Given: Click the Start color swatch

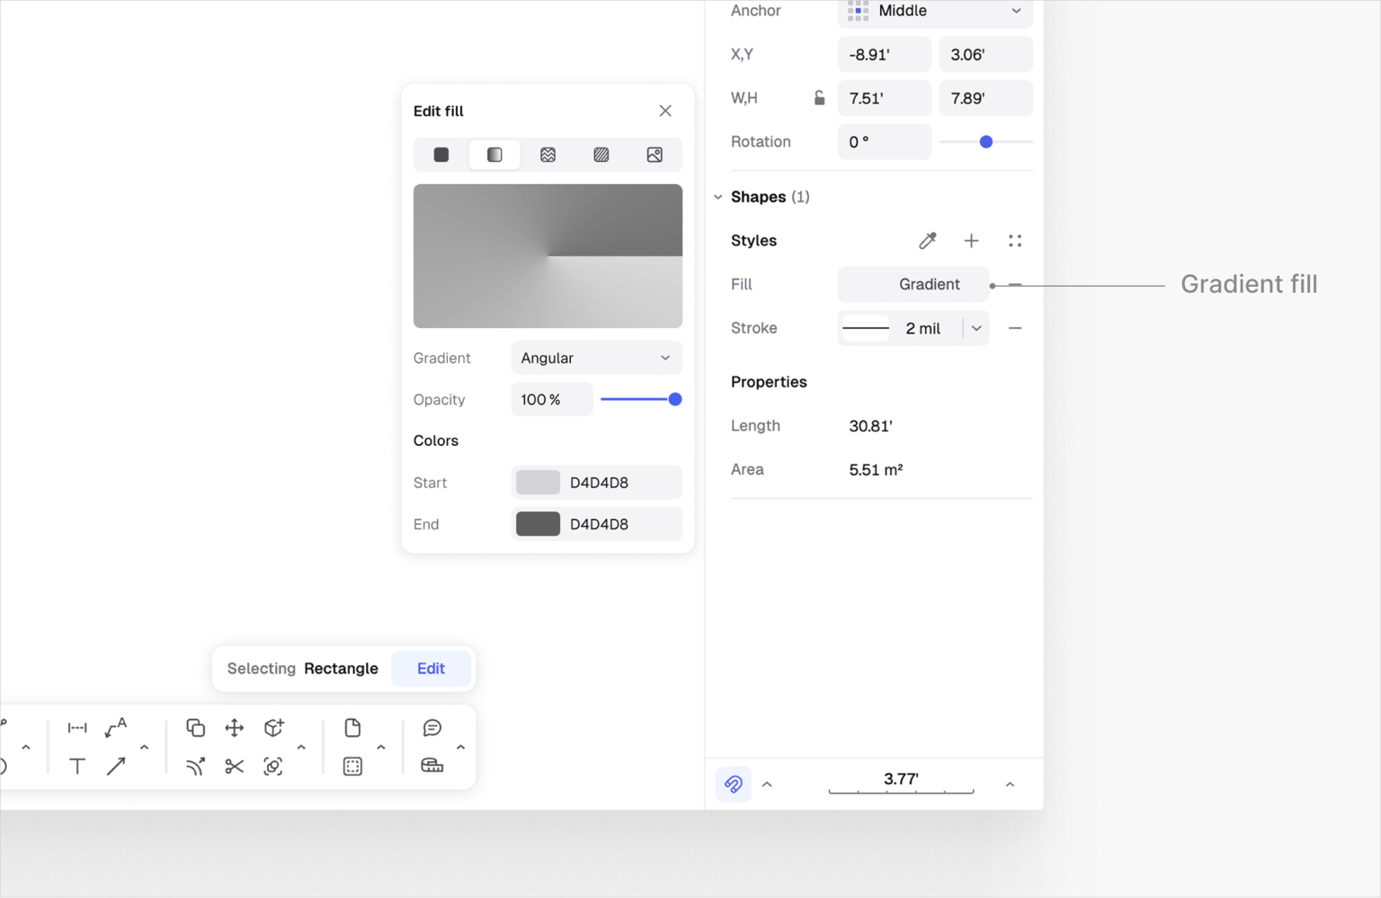Looking at the screenshot, I should pos(538,483).
